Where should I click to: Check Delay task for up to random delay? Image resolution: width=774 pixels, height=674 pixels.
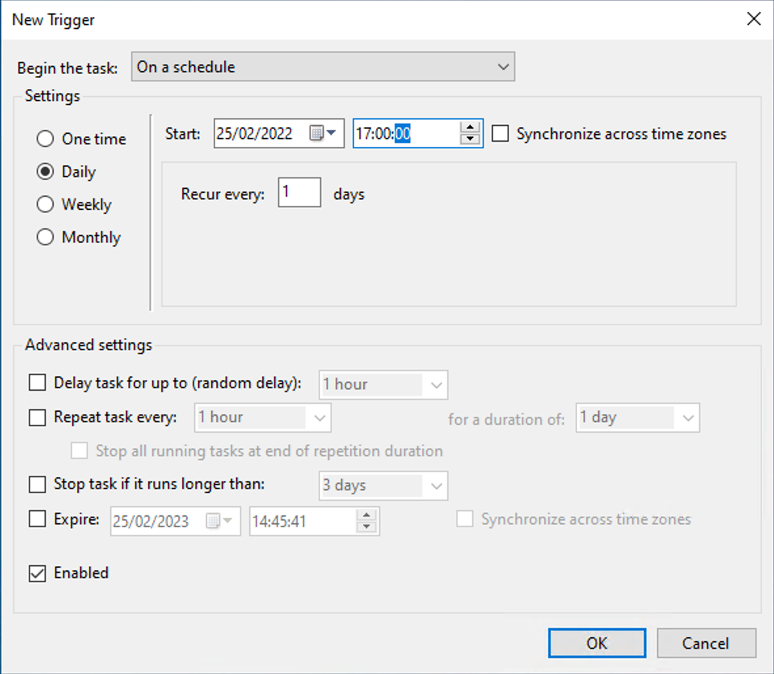point(37,382)
